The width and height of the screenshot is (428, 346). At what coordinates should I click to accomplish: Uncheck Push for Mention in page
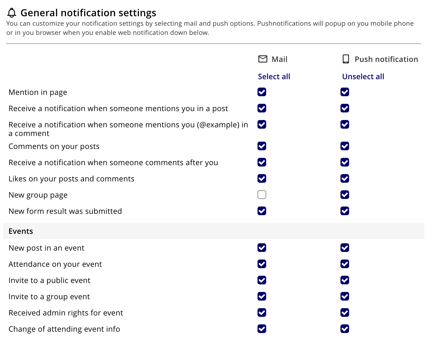tap(345, 92)
